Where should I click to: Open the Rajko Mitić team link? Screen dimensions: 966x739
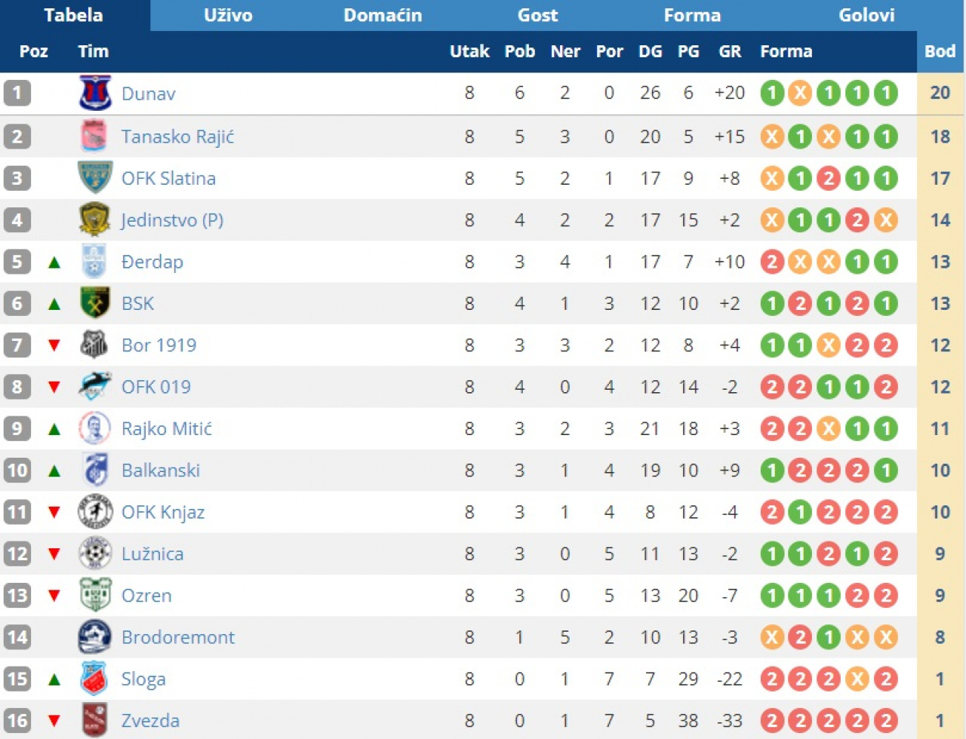pos(167,428)
